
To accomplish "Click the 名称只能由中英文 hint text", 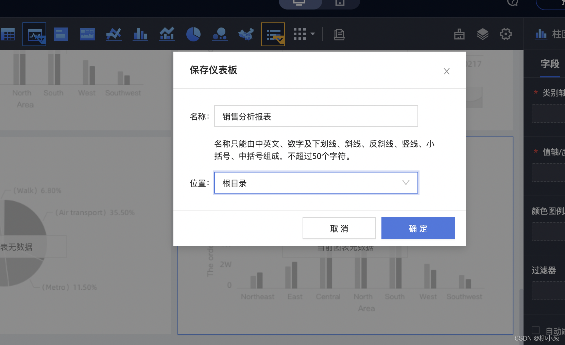I will pyautogui.click(x=324, y=150).
